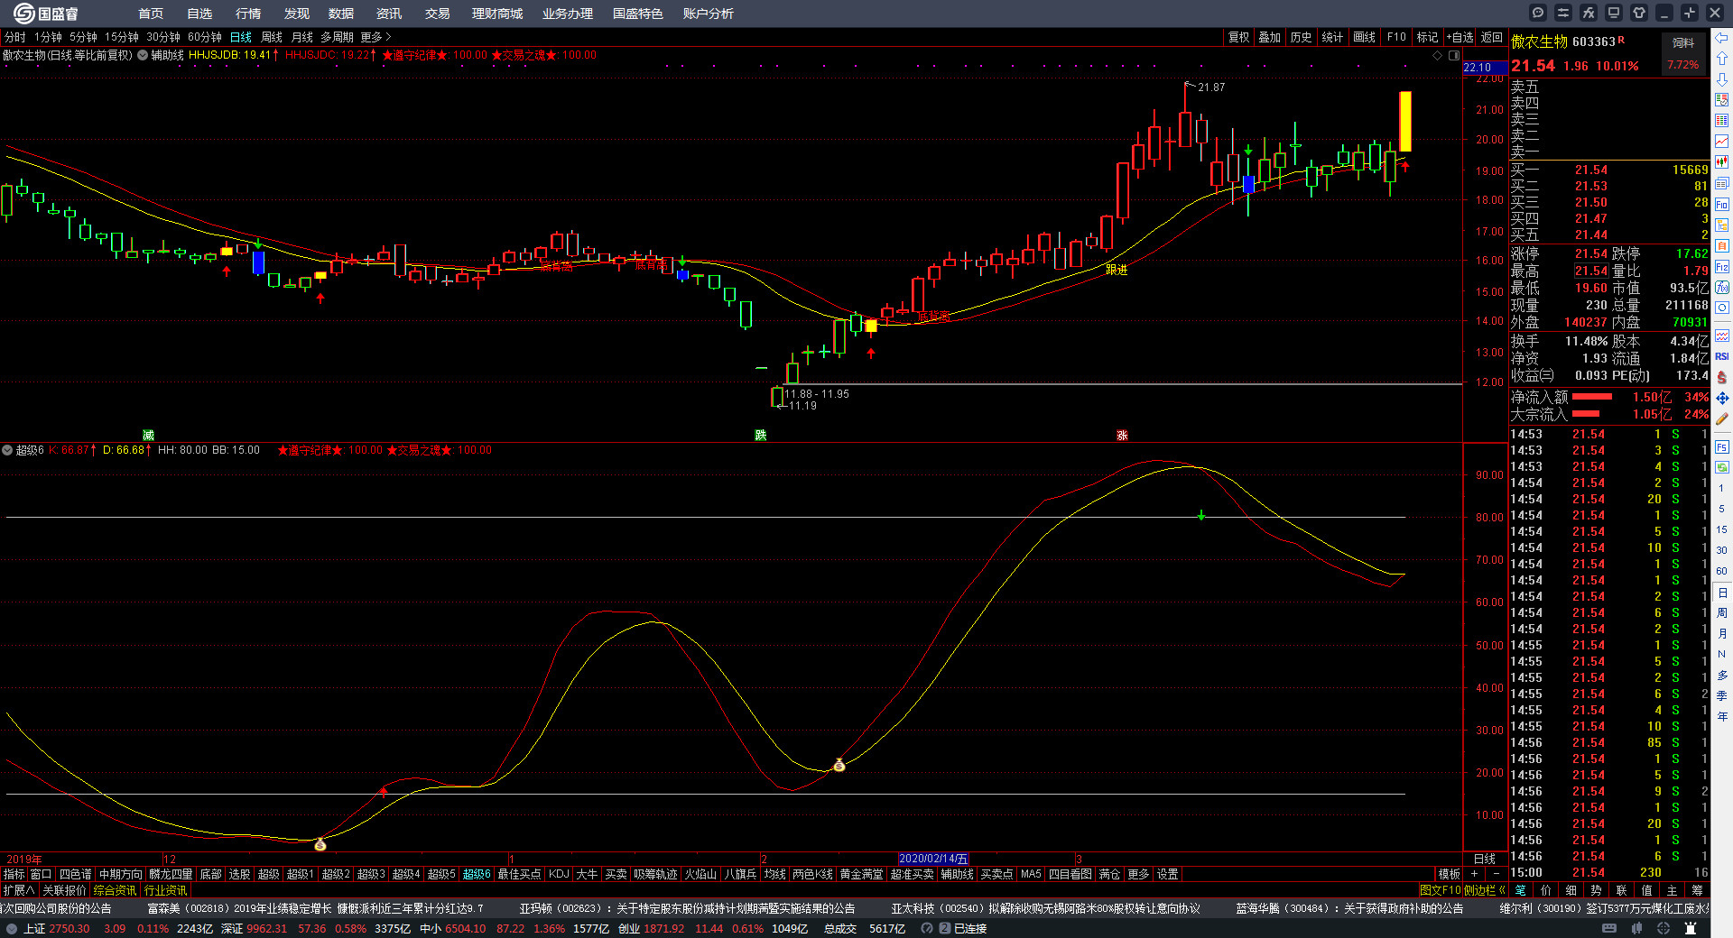Click the 图文F10 button
1733x938 pixels.
(1440, 890)
